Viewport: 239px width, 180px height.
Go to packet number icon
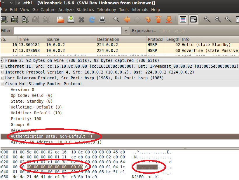pos(148,20)
